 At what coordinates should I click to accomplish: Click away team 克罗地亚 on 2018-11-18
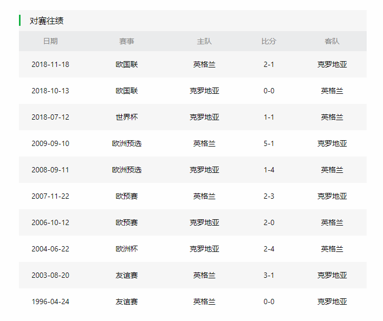[x=332, y=64]
